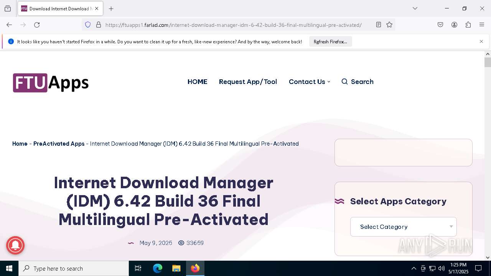Open the taskbar clock and date

click(458, 268)
